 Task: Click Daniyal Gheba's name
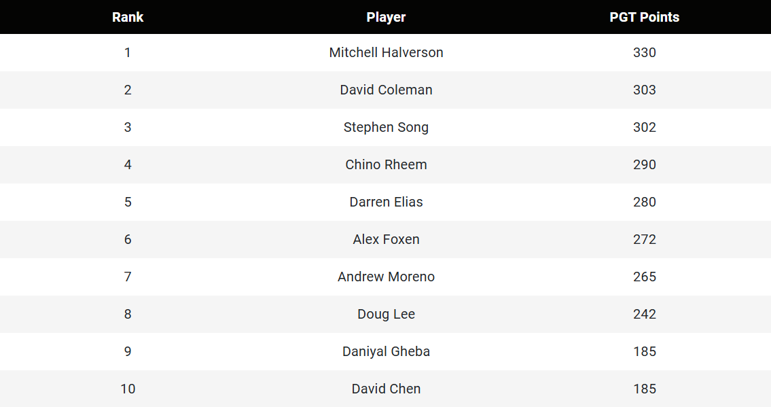pyautogui.click(x=386, y=351)
